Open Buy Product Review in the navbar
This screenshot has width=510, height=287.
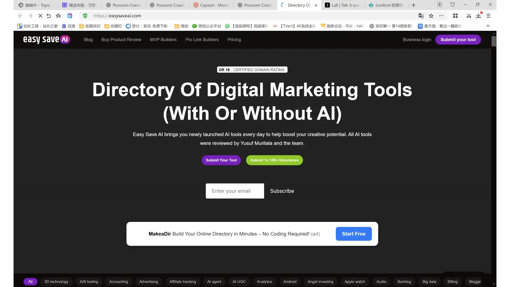121,40
